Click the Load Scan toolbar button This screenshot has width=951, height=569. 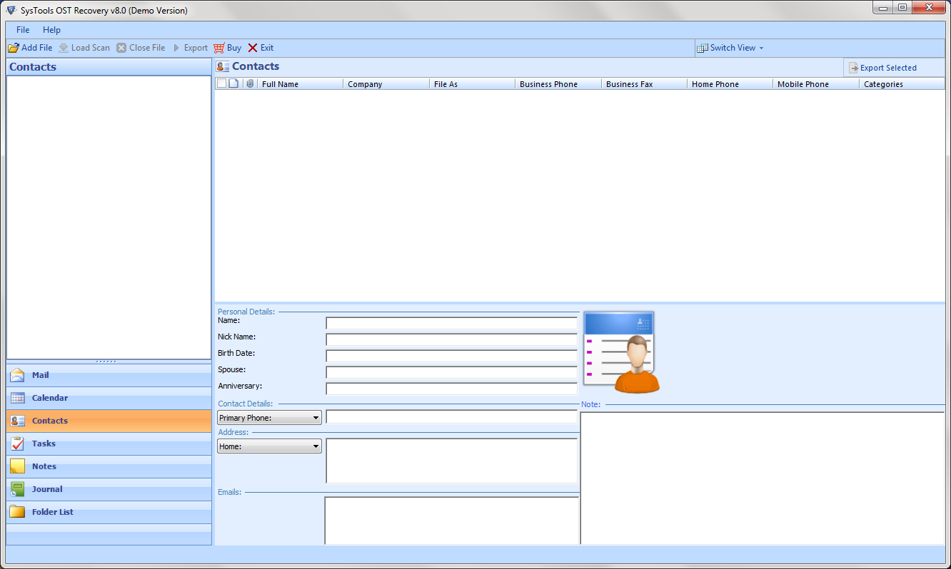pyautogui.click(x=84, y=48)
